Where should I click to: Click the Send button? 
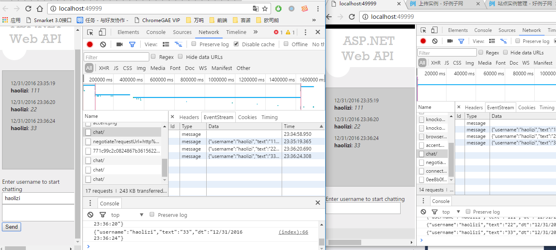click(11, 227)
